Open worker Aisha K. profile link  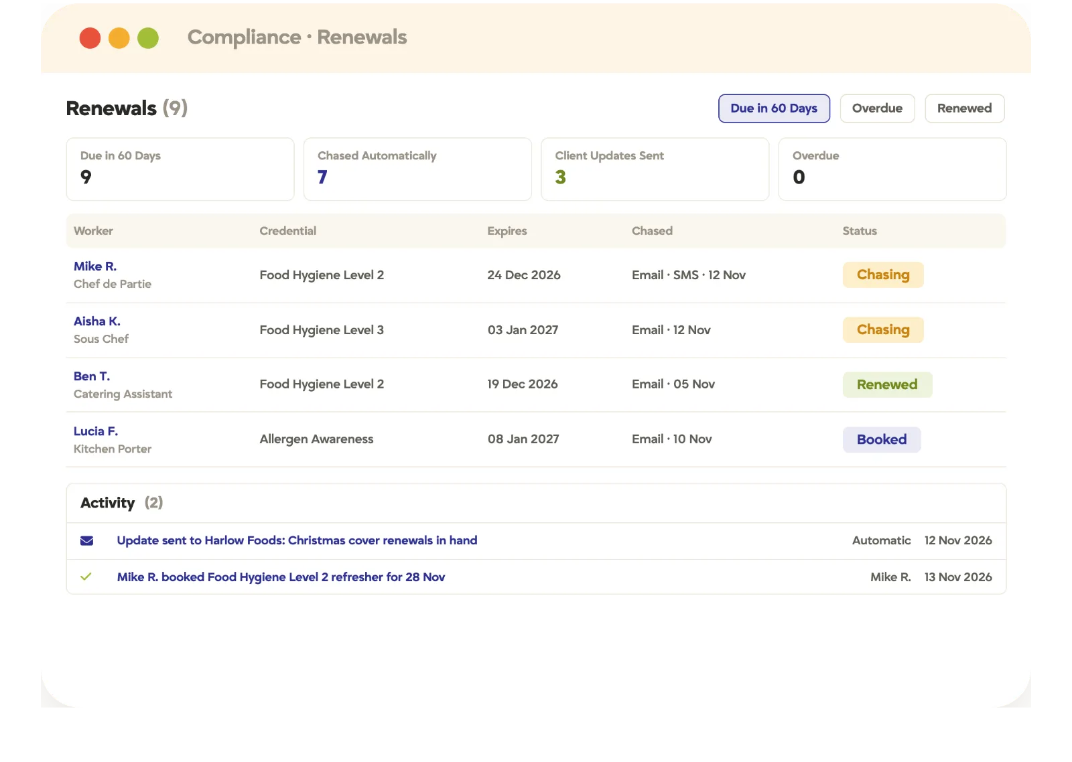click(x=97, y=321)
